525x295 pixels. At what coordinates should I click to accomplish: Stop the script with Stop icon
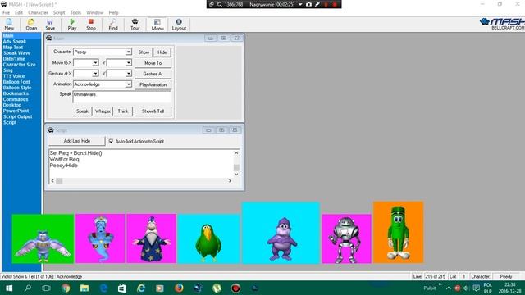pyautogui.click(x=91, y=25)
